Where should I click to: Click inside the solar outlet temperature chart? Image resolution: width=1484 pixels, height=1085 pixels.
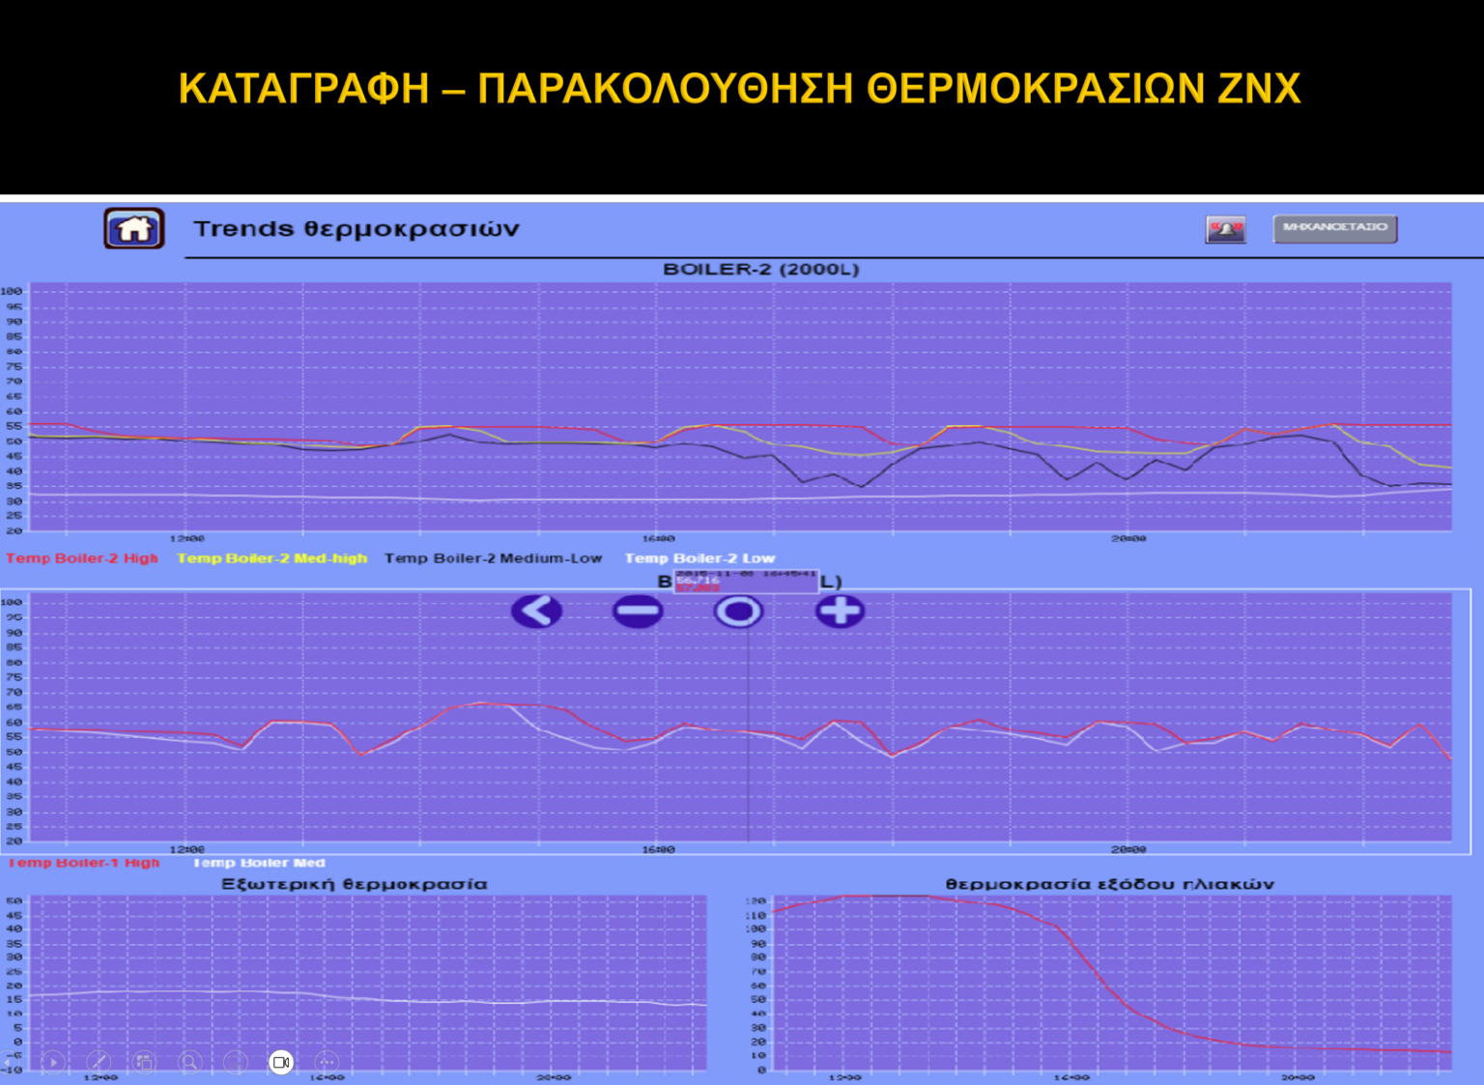(x=1111, y=983)
